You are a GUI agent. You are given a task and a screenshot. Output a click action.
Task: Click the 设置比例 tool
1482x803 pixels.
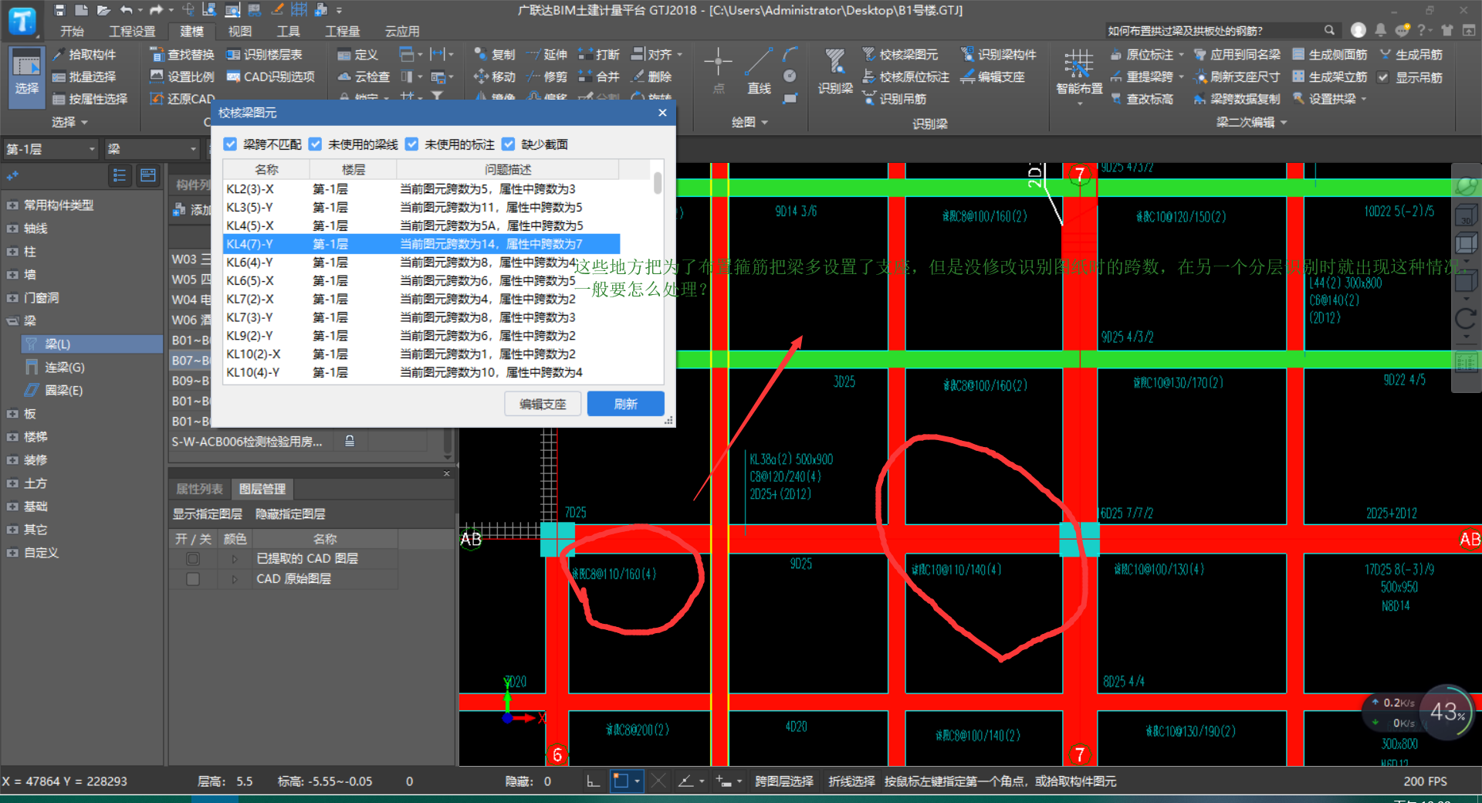pyautogui.click(x=182, y=77)
